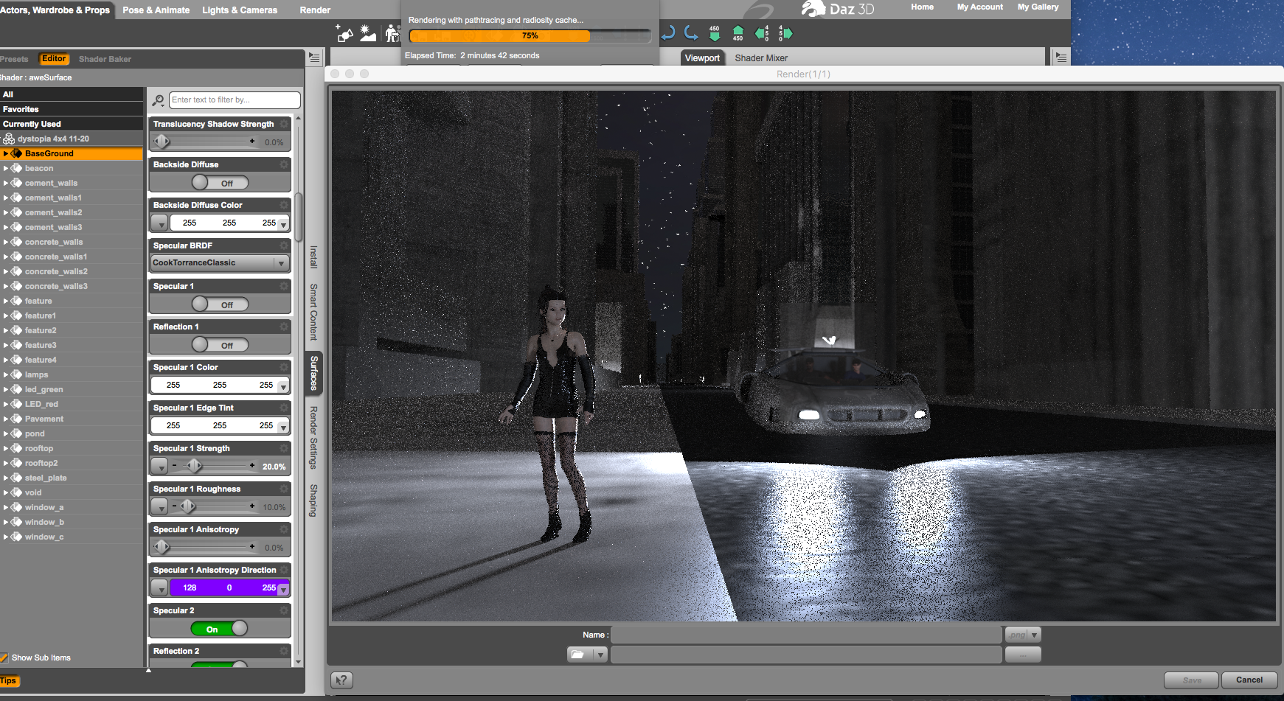Expand the BaseGround surface tree item
This screenshot has height=701, width=1284.
(5, 153)
